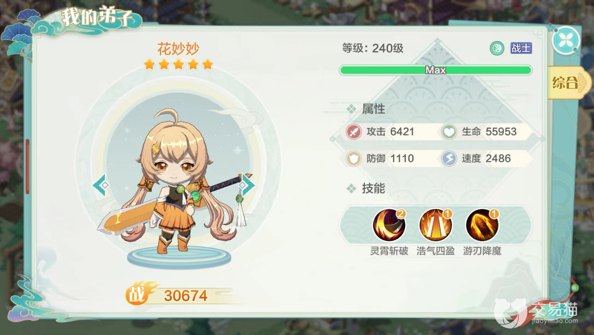Tap the shield defense icon
The height and width of the screenshot is (335, 594).
(354, 158)
